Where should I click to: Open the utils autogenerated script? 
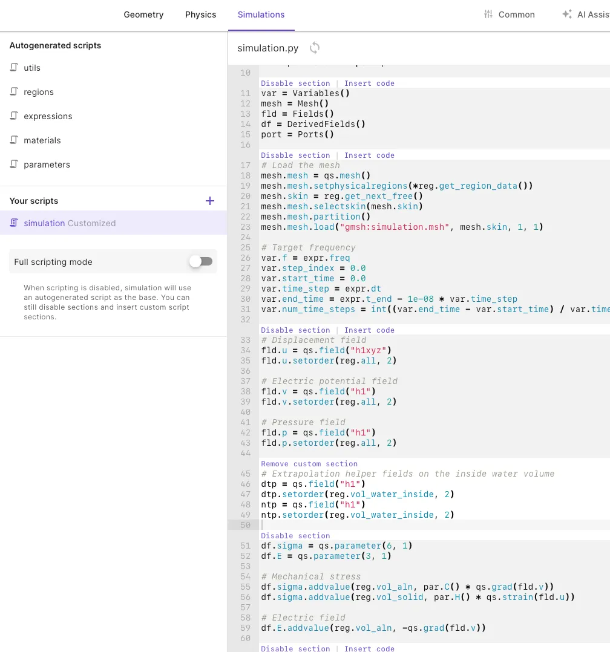[x=31, y=68]
